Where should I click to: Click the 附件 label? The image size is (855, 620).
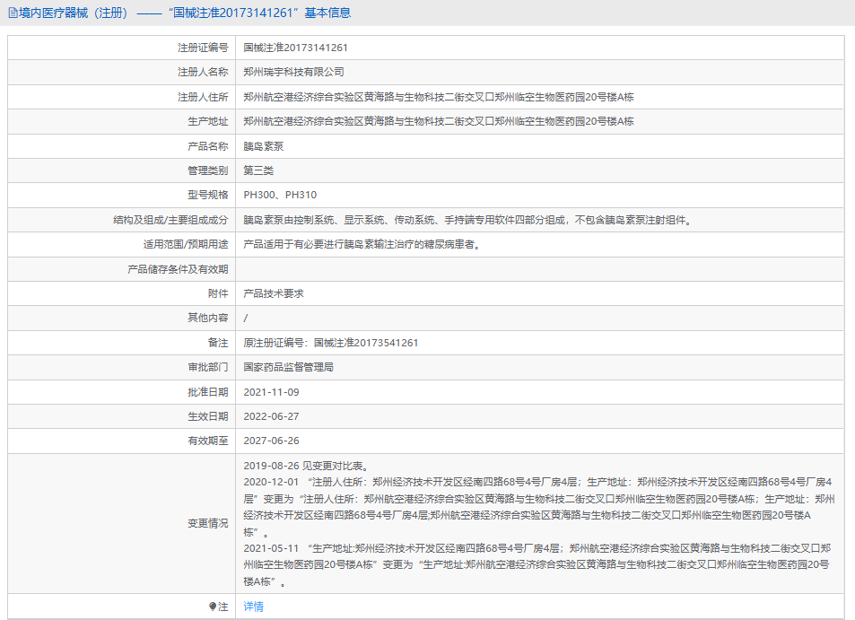[x=218, y=293]
